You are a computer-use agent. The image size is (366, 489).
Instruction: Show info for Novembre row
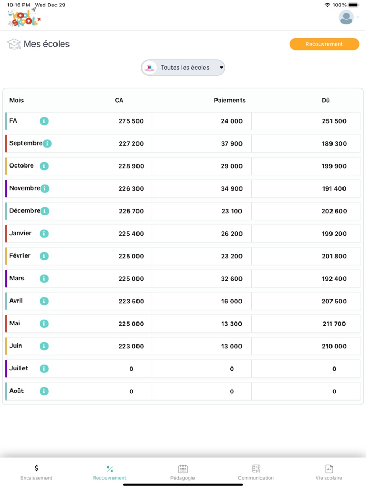(45, 188)
